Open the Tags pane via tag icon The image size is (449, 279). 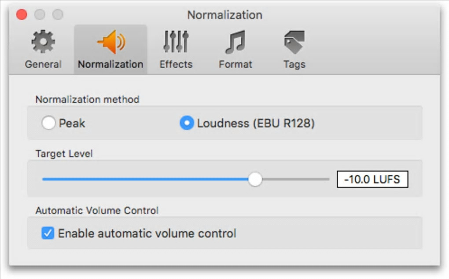(294, 43)
